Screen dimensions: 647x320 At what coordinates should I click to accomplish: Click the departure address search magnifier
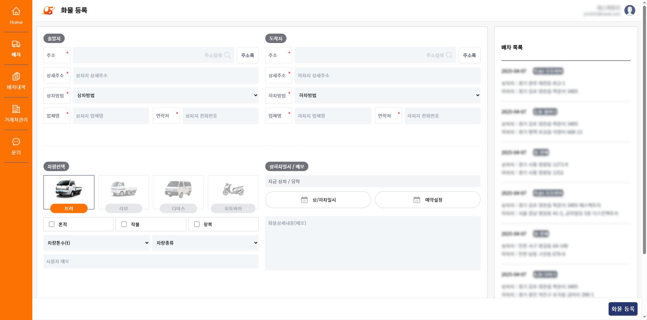point(227,55)
